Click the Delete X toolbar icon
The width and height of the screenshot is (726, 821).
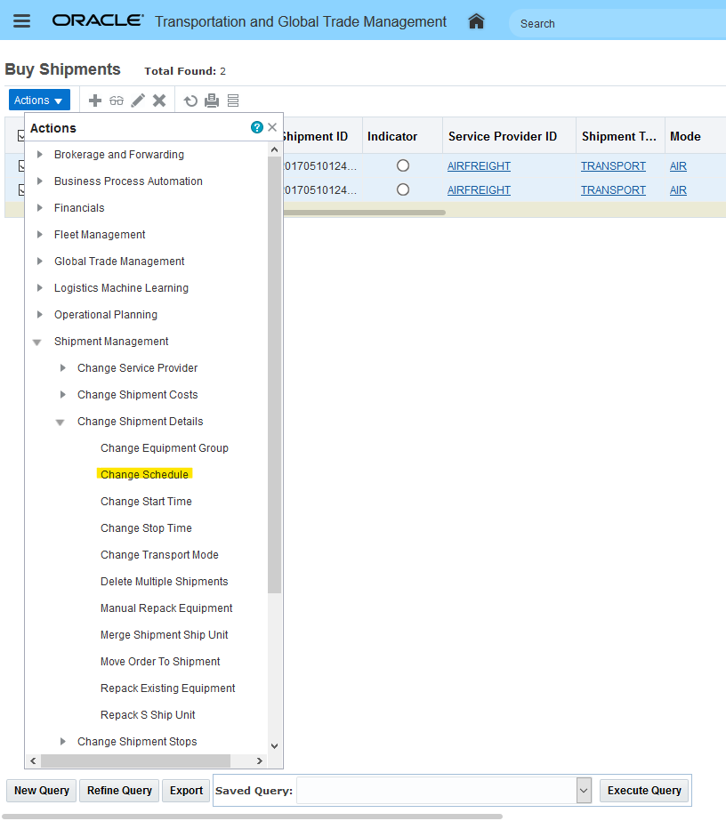[x=159, y=101]
